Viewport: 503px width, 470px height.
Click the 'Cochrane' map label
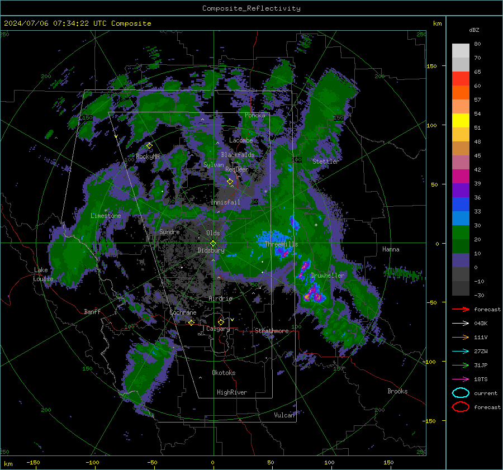click(x=183, y=312)
